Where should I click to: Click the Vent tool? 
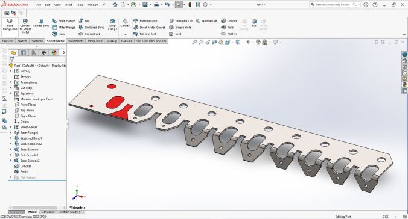coord(175,34)
